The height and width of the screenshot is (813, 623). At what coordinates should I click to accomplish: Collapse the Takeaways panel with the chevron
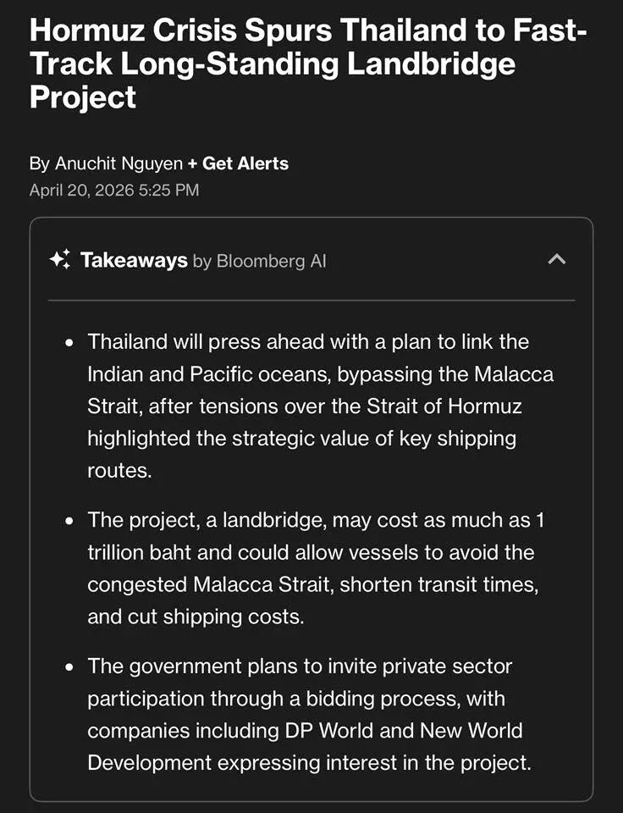pyautogui.click(x=556, y=260)
